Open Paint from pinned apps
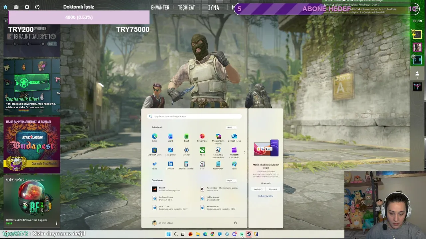The height and width of the screenshot is (239, 426). tap(234, 166)
